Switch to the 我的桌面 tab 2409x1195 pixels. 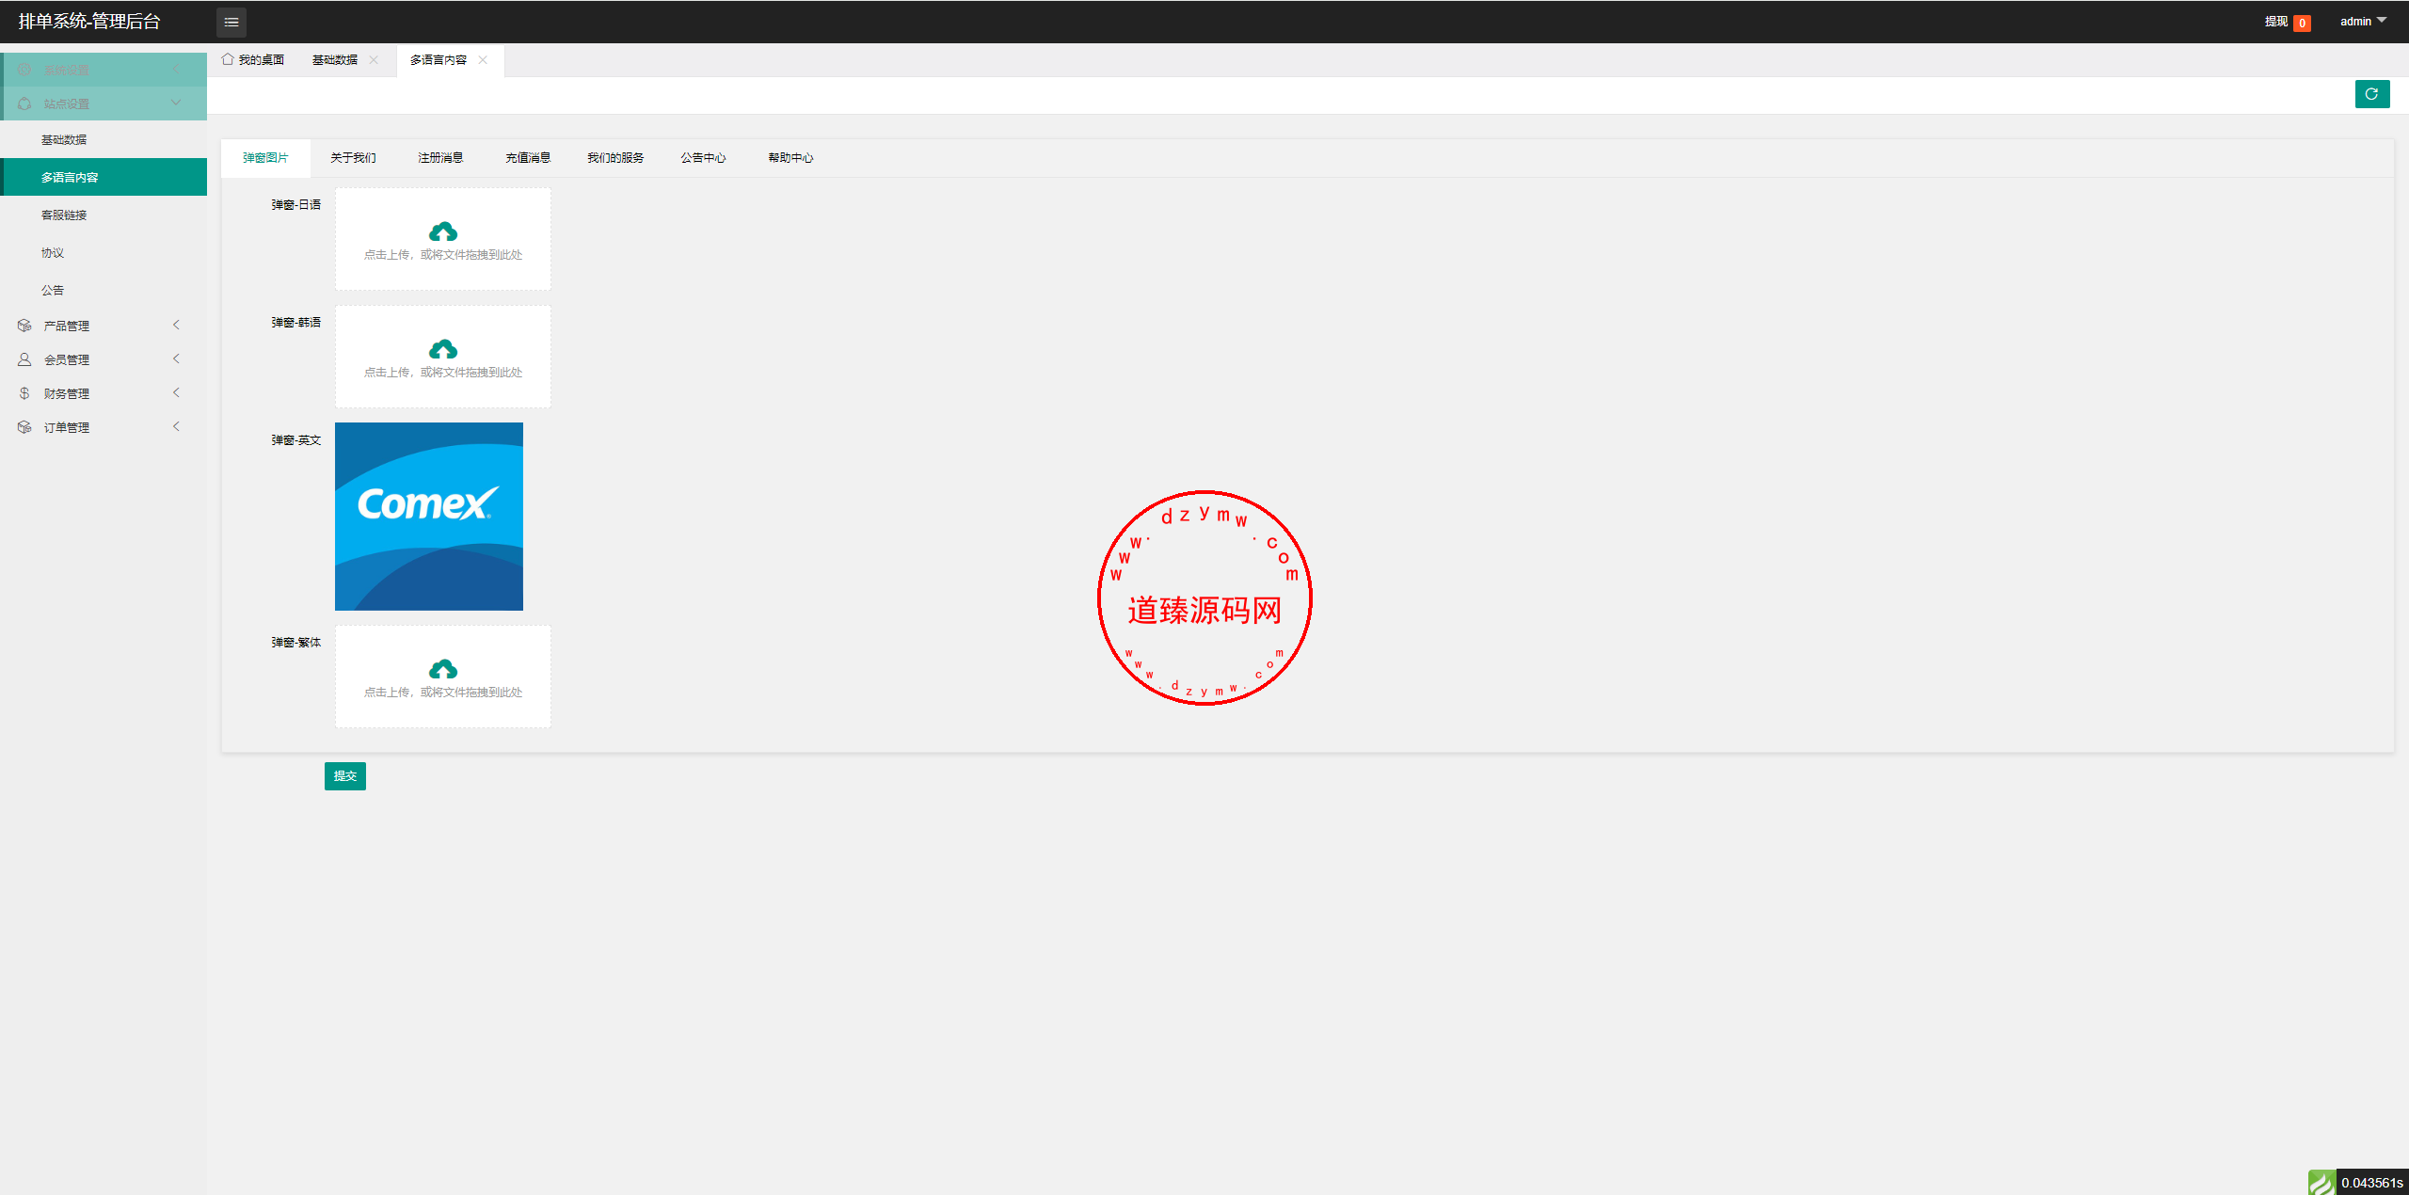point(253,60)
